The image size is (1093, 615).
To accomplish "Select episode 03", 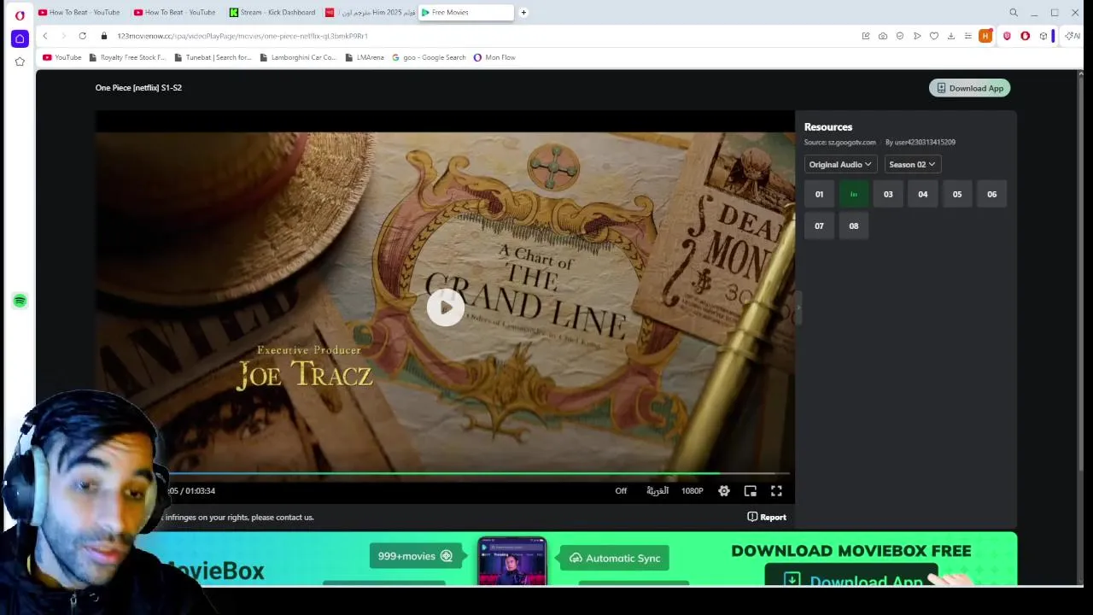I will (x=888, y=195).
